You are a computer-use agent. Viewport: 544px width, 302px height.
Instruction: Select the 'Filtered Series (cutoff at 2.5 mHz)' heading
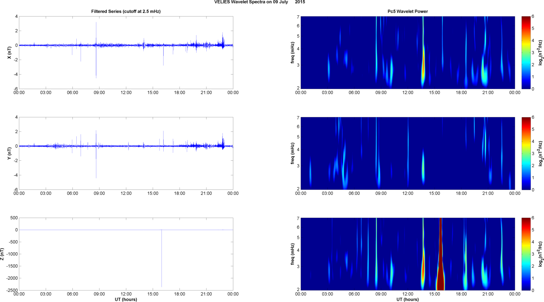pyautogui.click(x=126, y=11)
